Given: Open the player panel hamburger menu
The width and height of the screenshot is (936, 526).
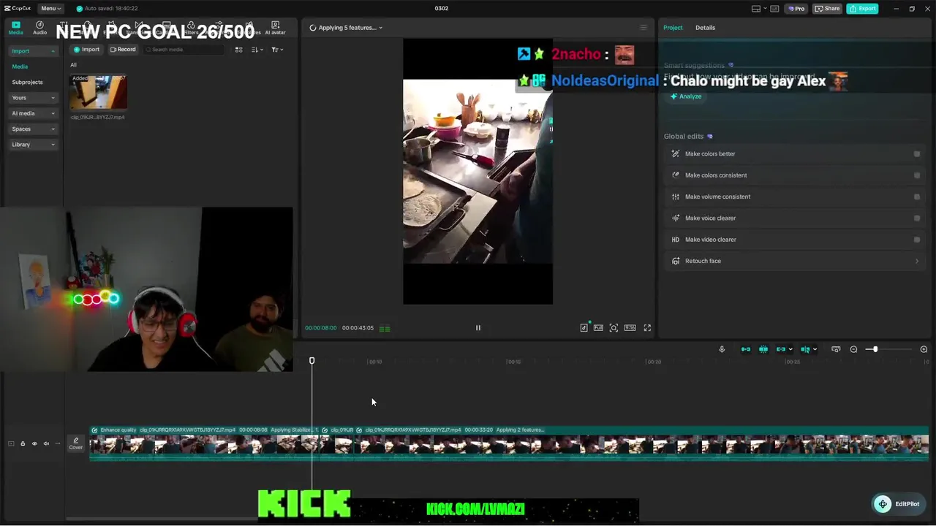Looking at the screenshot, I should click(x=643, y=28).
